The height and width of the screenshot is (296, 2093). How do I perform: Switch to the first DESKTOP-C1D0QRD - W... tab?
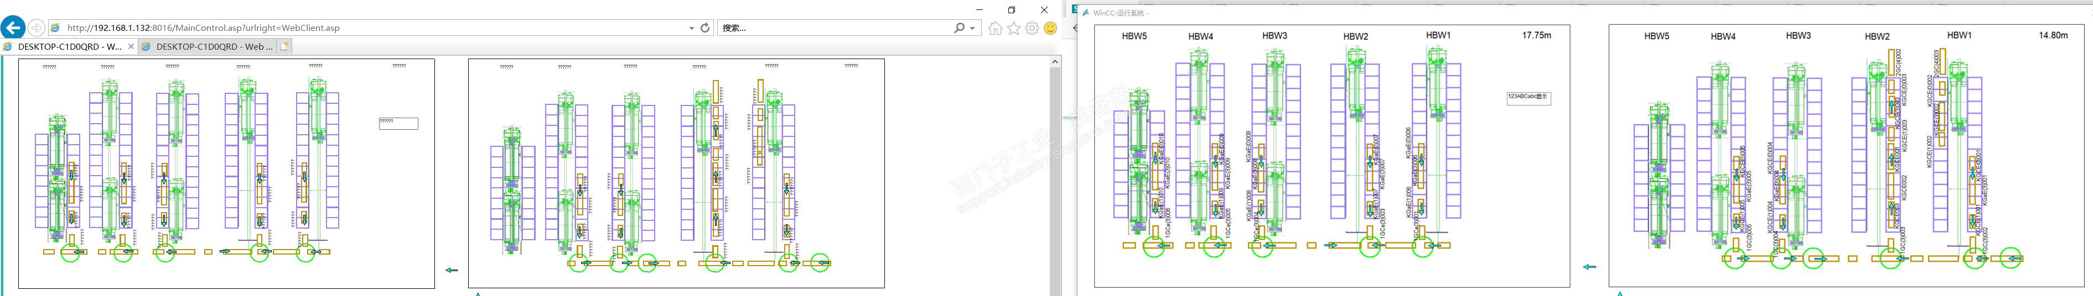[x=68, y=47]
